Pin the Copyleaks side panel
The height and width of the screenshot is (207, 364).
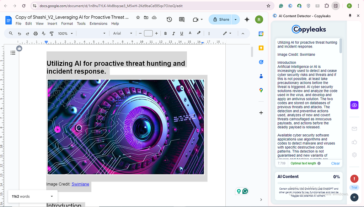350,16
